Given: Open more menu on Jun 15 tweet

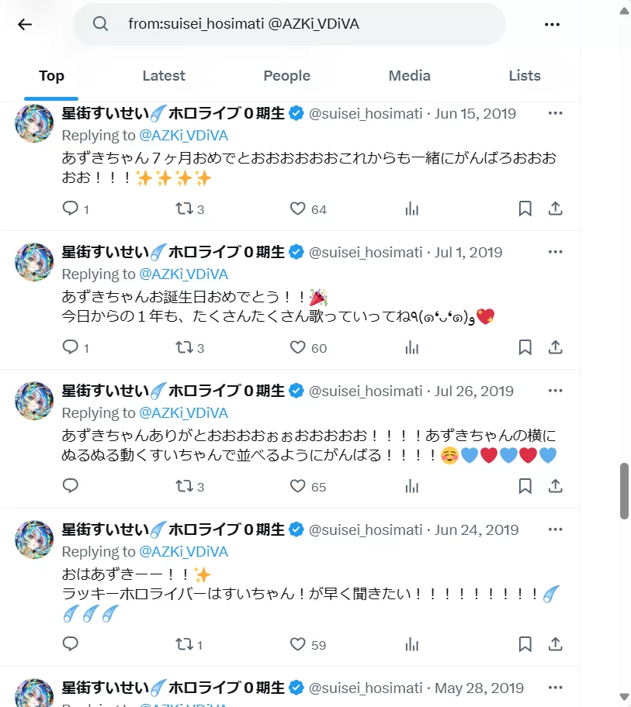Looking at the screenshot, I should [x=556, y=113].
